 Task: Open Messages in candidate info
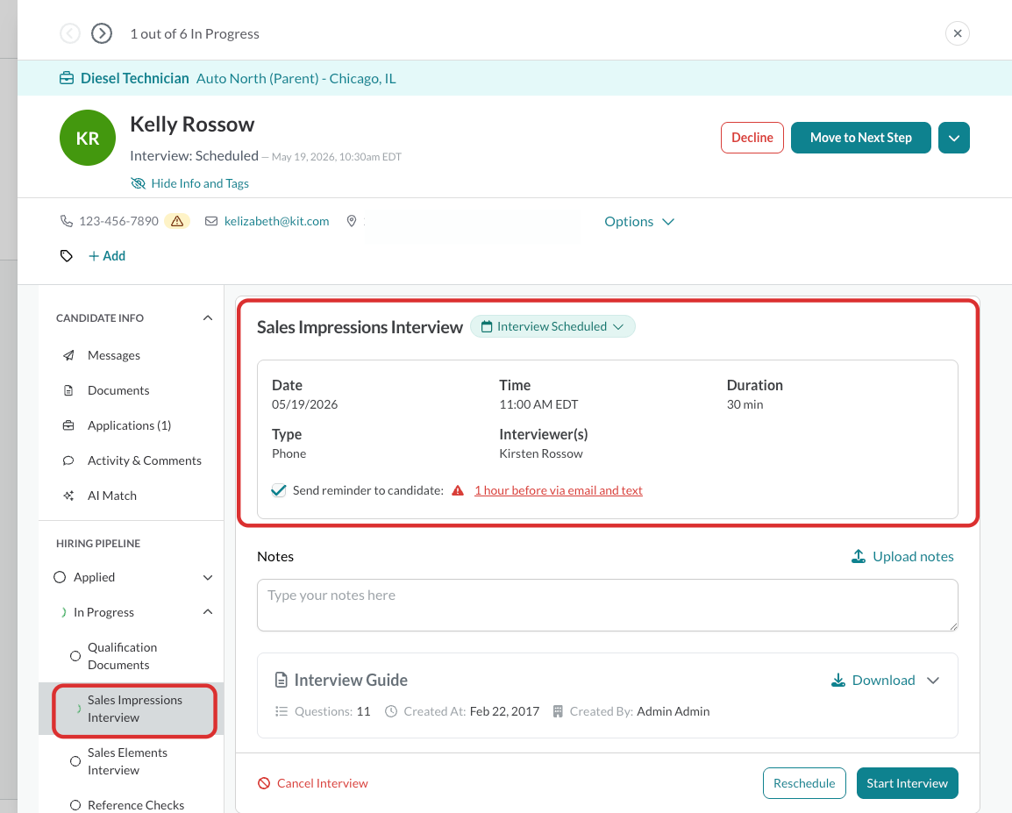click(x=114, y=355)
